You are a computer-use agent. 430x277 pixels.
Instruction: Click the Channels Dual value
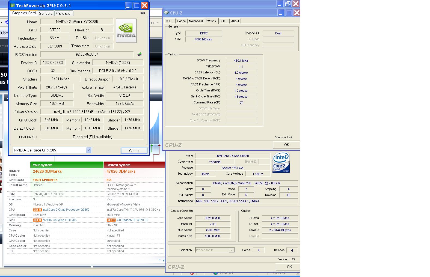coord(278,33)
